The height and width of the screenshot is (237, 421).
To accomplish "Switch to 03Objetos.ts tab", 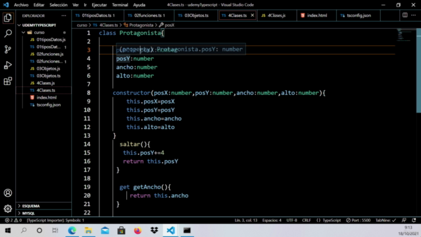I will pyautogui.click(x=196, y=15).
